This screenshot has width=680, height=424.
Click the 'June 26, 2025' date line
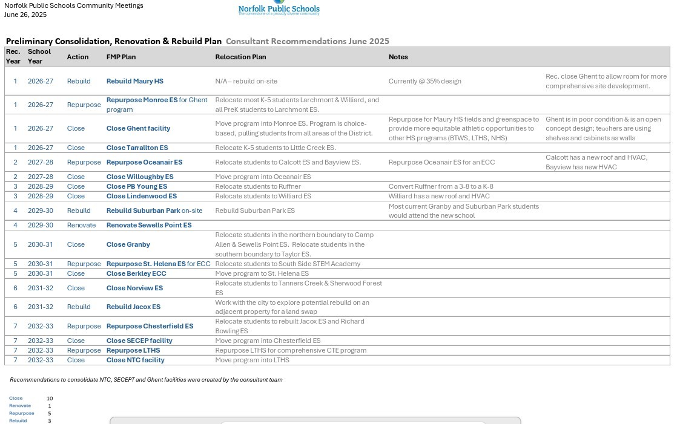point(25,15)
